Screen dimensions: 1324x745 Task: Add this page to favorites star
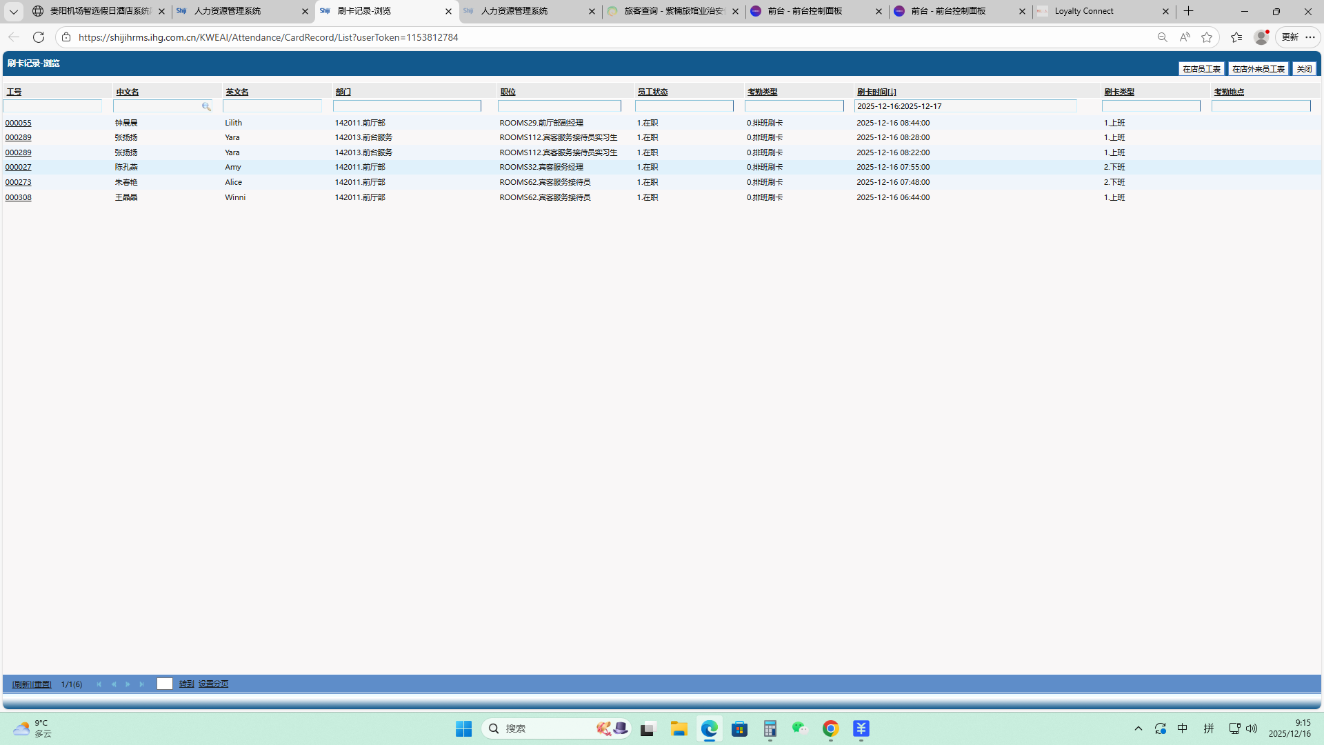[1207, 37]
